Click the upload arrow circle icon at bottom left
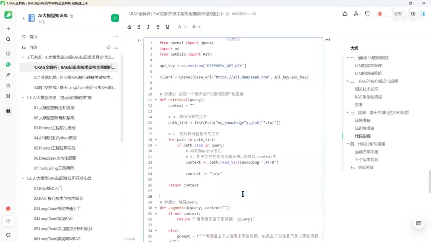Screen dimensions: 431x242 (8, 221)
